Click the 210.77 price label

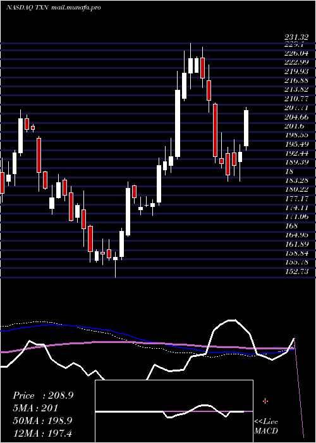(x=296, y=99)
